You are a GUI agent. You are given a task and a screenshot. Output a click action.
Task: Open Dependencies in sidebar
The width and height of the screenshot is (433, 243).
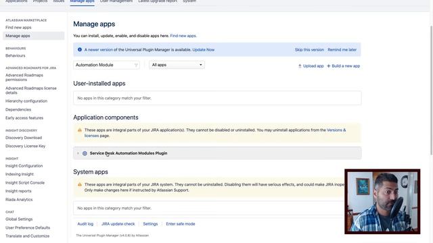pos(18,109)
